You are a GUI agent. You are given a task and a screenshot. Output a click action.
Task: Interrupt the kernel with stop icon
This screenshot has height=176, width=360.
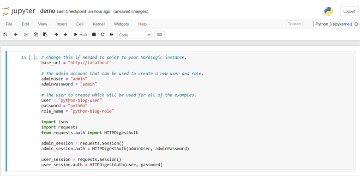pyautogui.click(x=94, y=35)
